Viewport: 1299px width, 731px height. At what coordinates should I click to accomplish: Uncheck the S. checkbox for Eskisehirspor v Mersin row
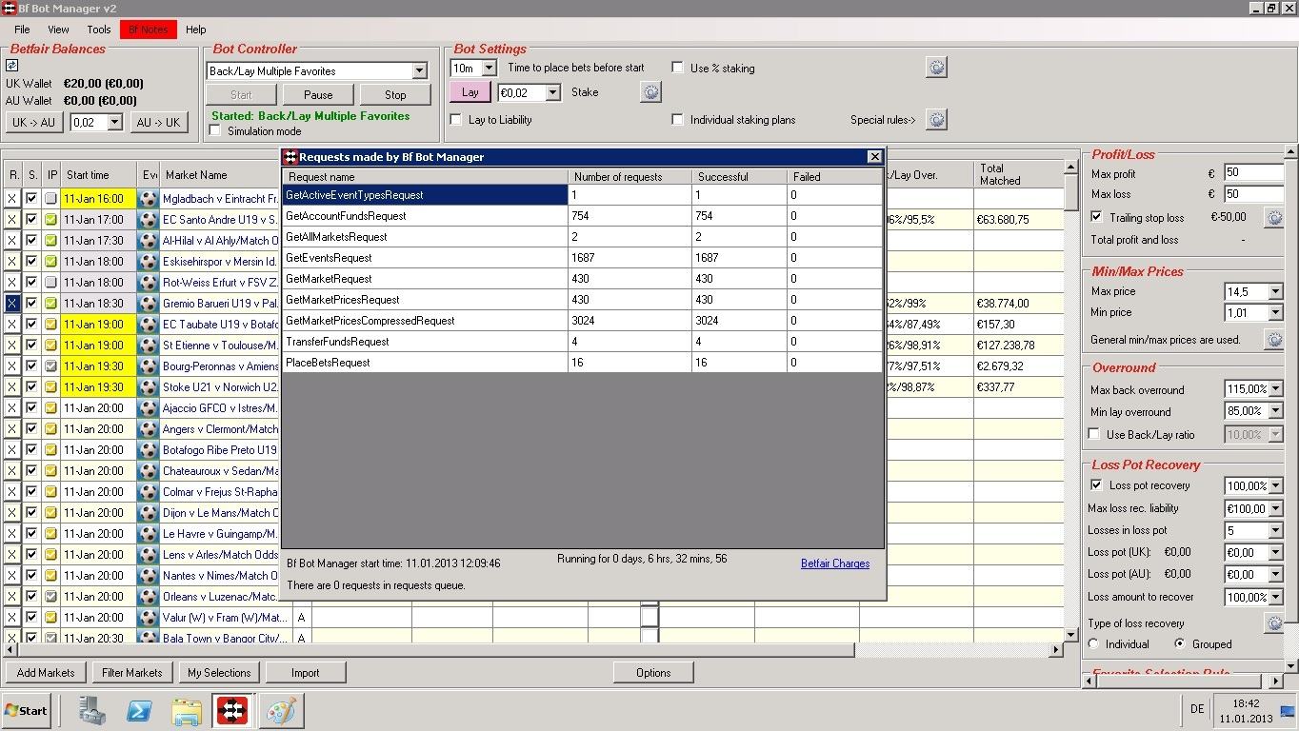coord(31,262)
